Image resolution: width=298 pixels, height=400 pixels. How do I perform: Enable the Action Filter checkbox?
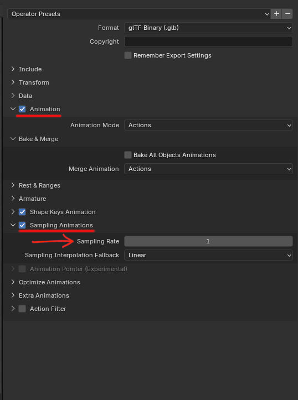click(22, 309)
